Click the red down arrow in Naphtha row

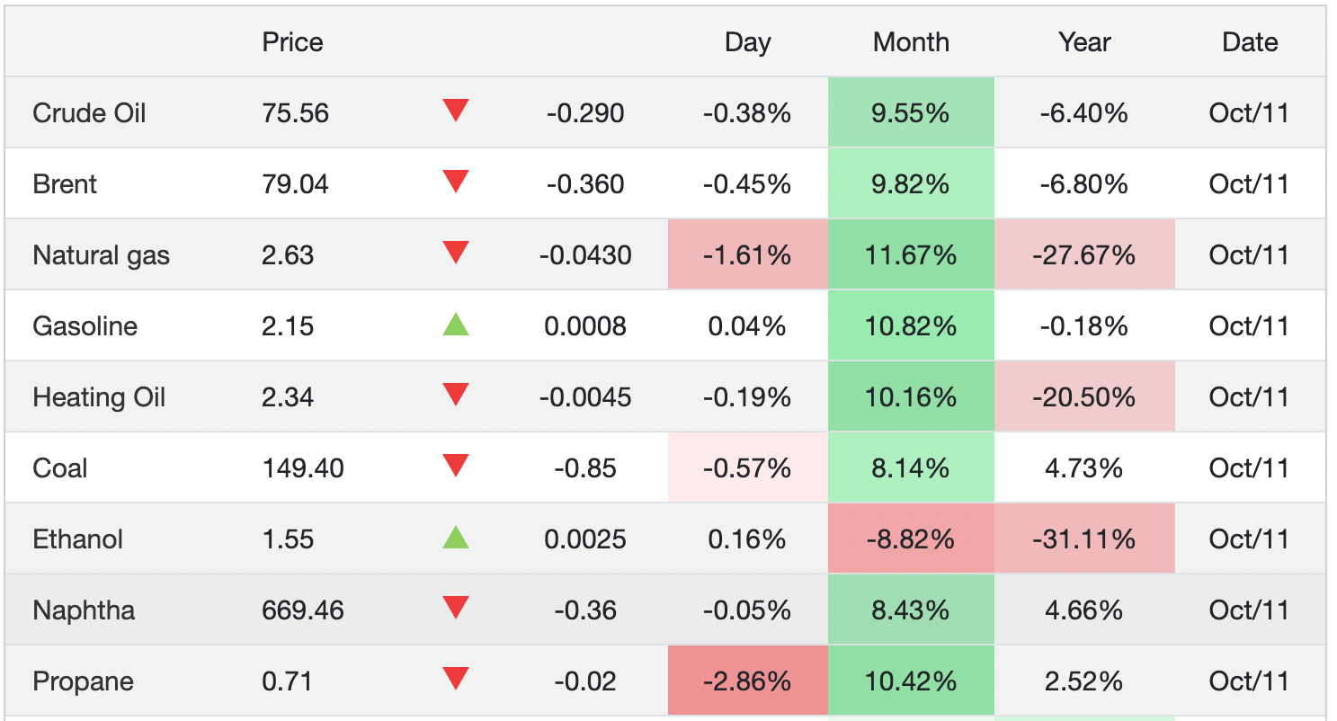pyautogui.click(x=456, y=609)
